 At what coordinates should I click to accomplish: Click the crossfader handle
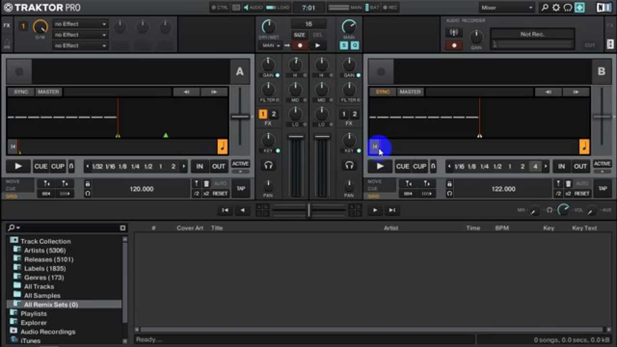click(x=309, y=210)
